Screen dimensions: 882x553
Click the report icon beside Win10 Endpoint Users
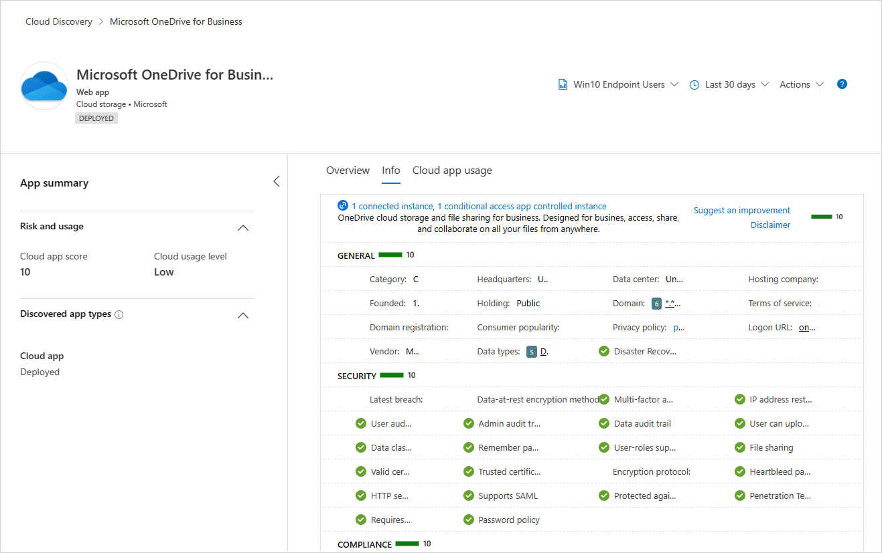pos(563,85)
